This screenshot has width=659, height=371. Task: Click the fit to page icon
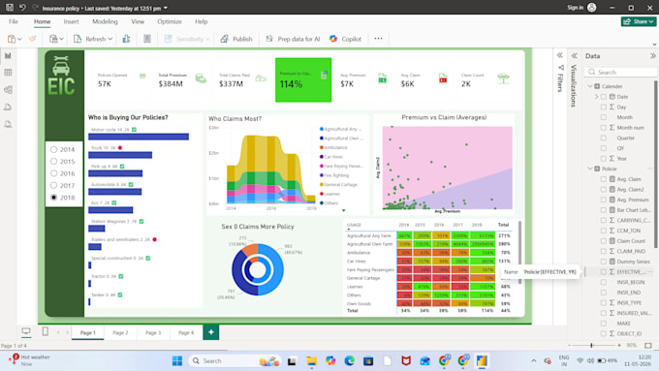click(x=648, y=346)
